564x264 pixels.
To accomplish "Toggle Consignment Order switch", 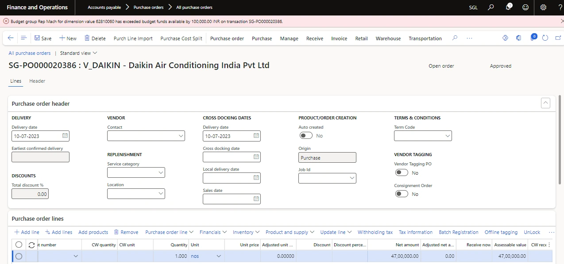I will click(x=402, y=194).
